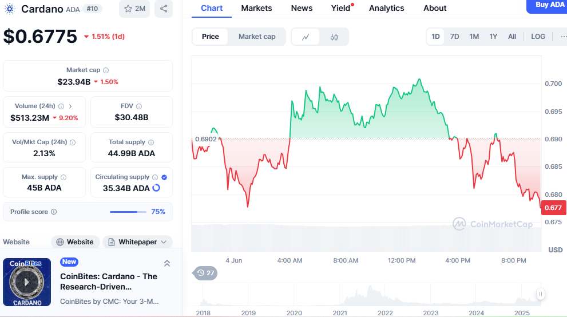Click the verified circulating supply badge
Image resolution: width=567 pixels, height=317 pixels.
coord(164,177)
